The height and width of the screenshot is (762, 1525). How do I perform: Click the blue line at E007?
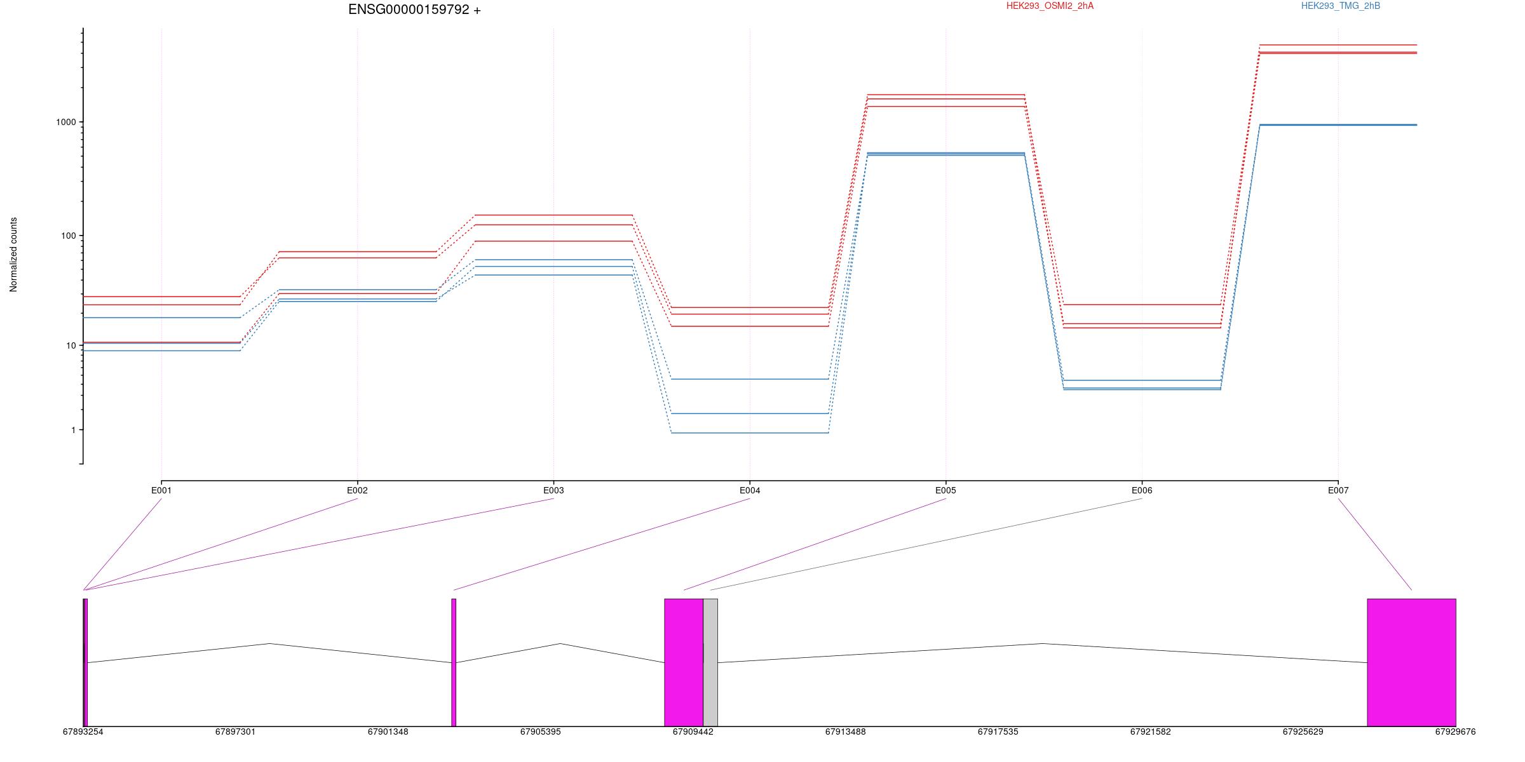tap(1338, 125)
